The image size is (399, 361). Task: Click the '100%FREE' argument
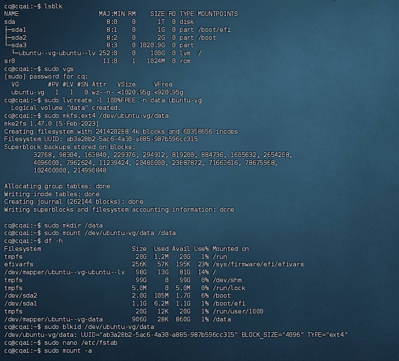tap(121, 100)
